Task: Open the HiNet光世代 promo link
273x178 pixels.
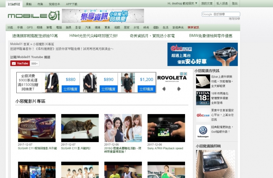Action: pyautogui.click(x=93, y=36)
